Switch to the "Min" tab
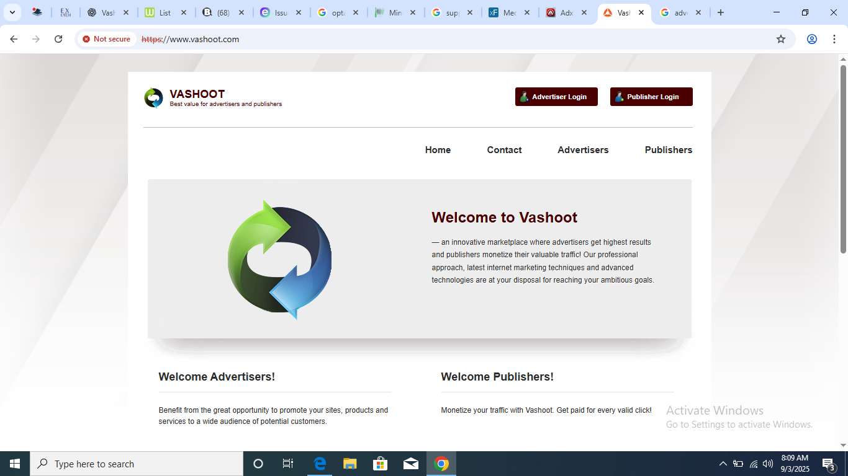 click(x=395, y=12)
